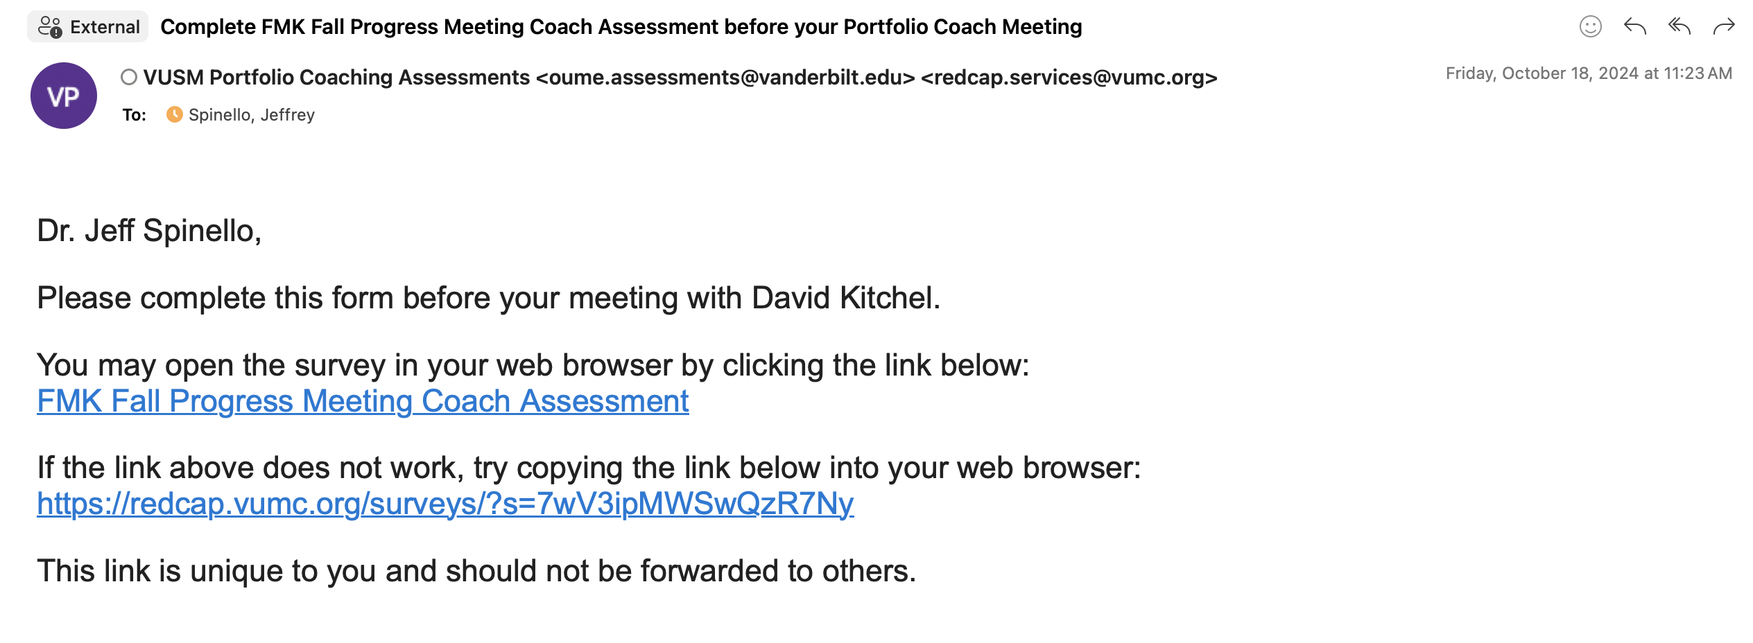1753x643 pixels.
Task: Click the reply arrow icon
Action: pyautogui.click(x=1634, y=26)
